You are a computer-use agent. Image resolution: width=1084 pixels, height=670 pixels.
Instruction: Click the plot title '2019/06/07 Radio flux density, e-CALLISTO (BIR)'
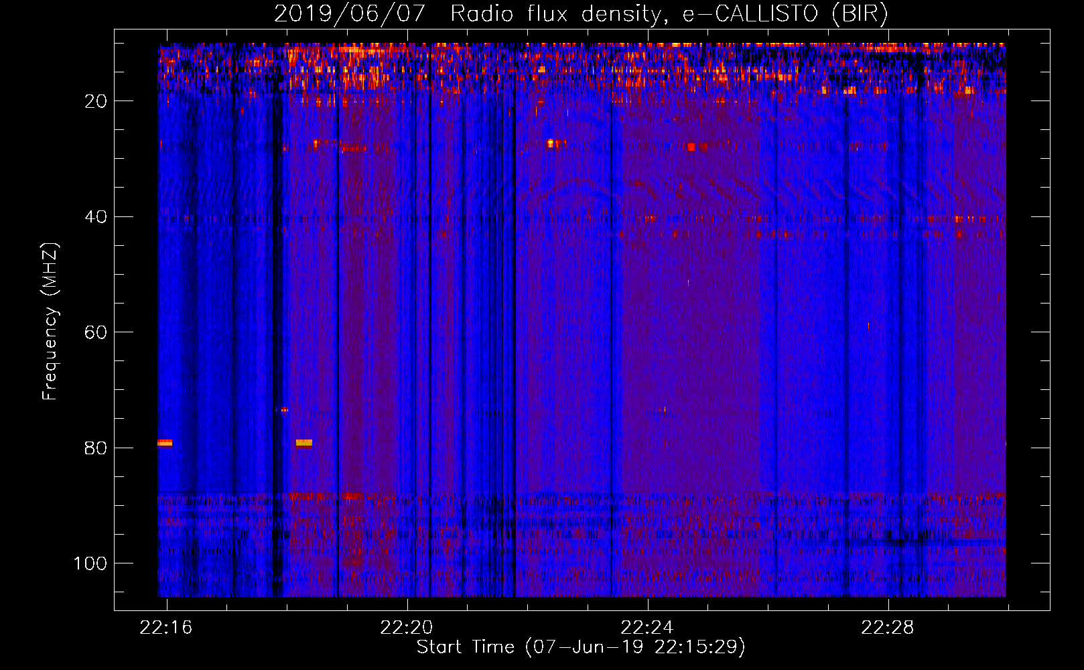coord(581,13)
